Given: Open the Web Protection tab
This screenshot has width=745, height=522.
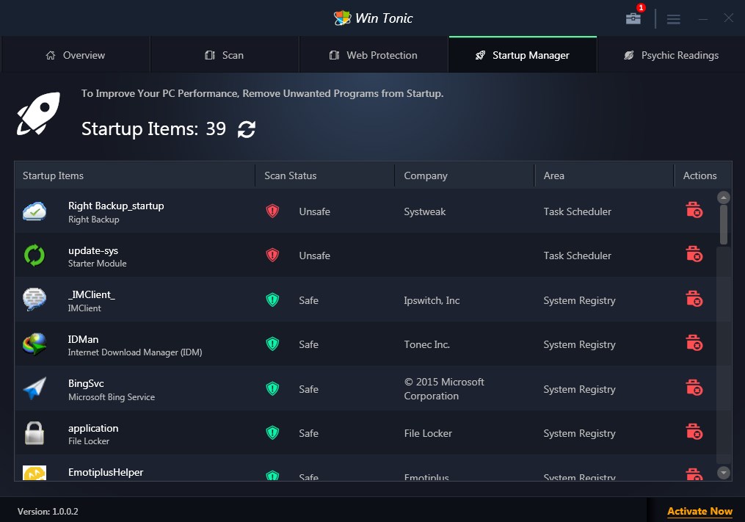Looking at the screenshot, I should (373, 54).
